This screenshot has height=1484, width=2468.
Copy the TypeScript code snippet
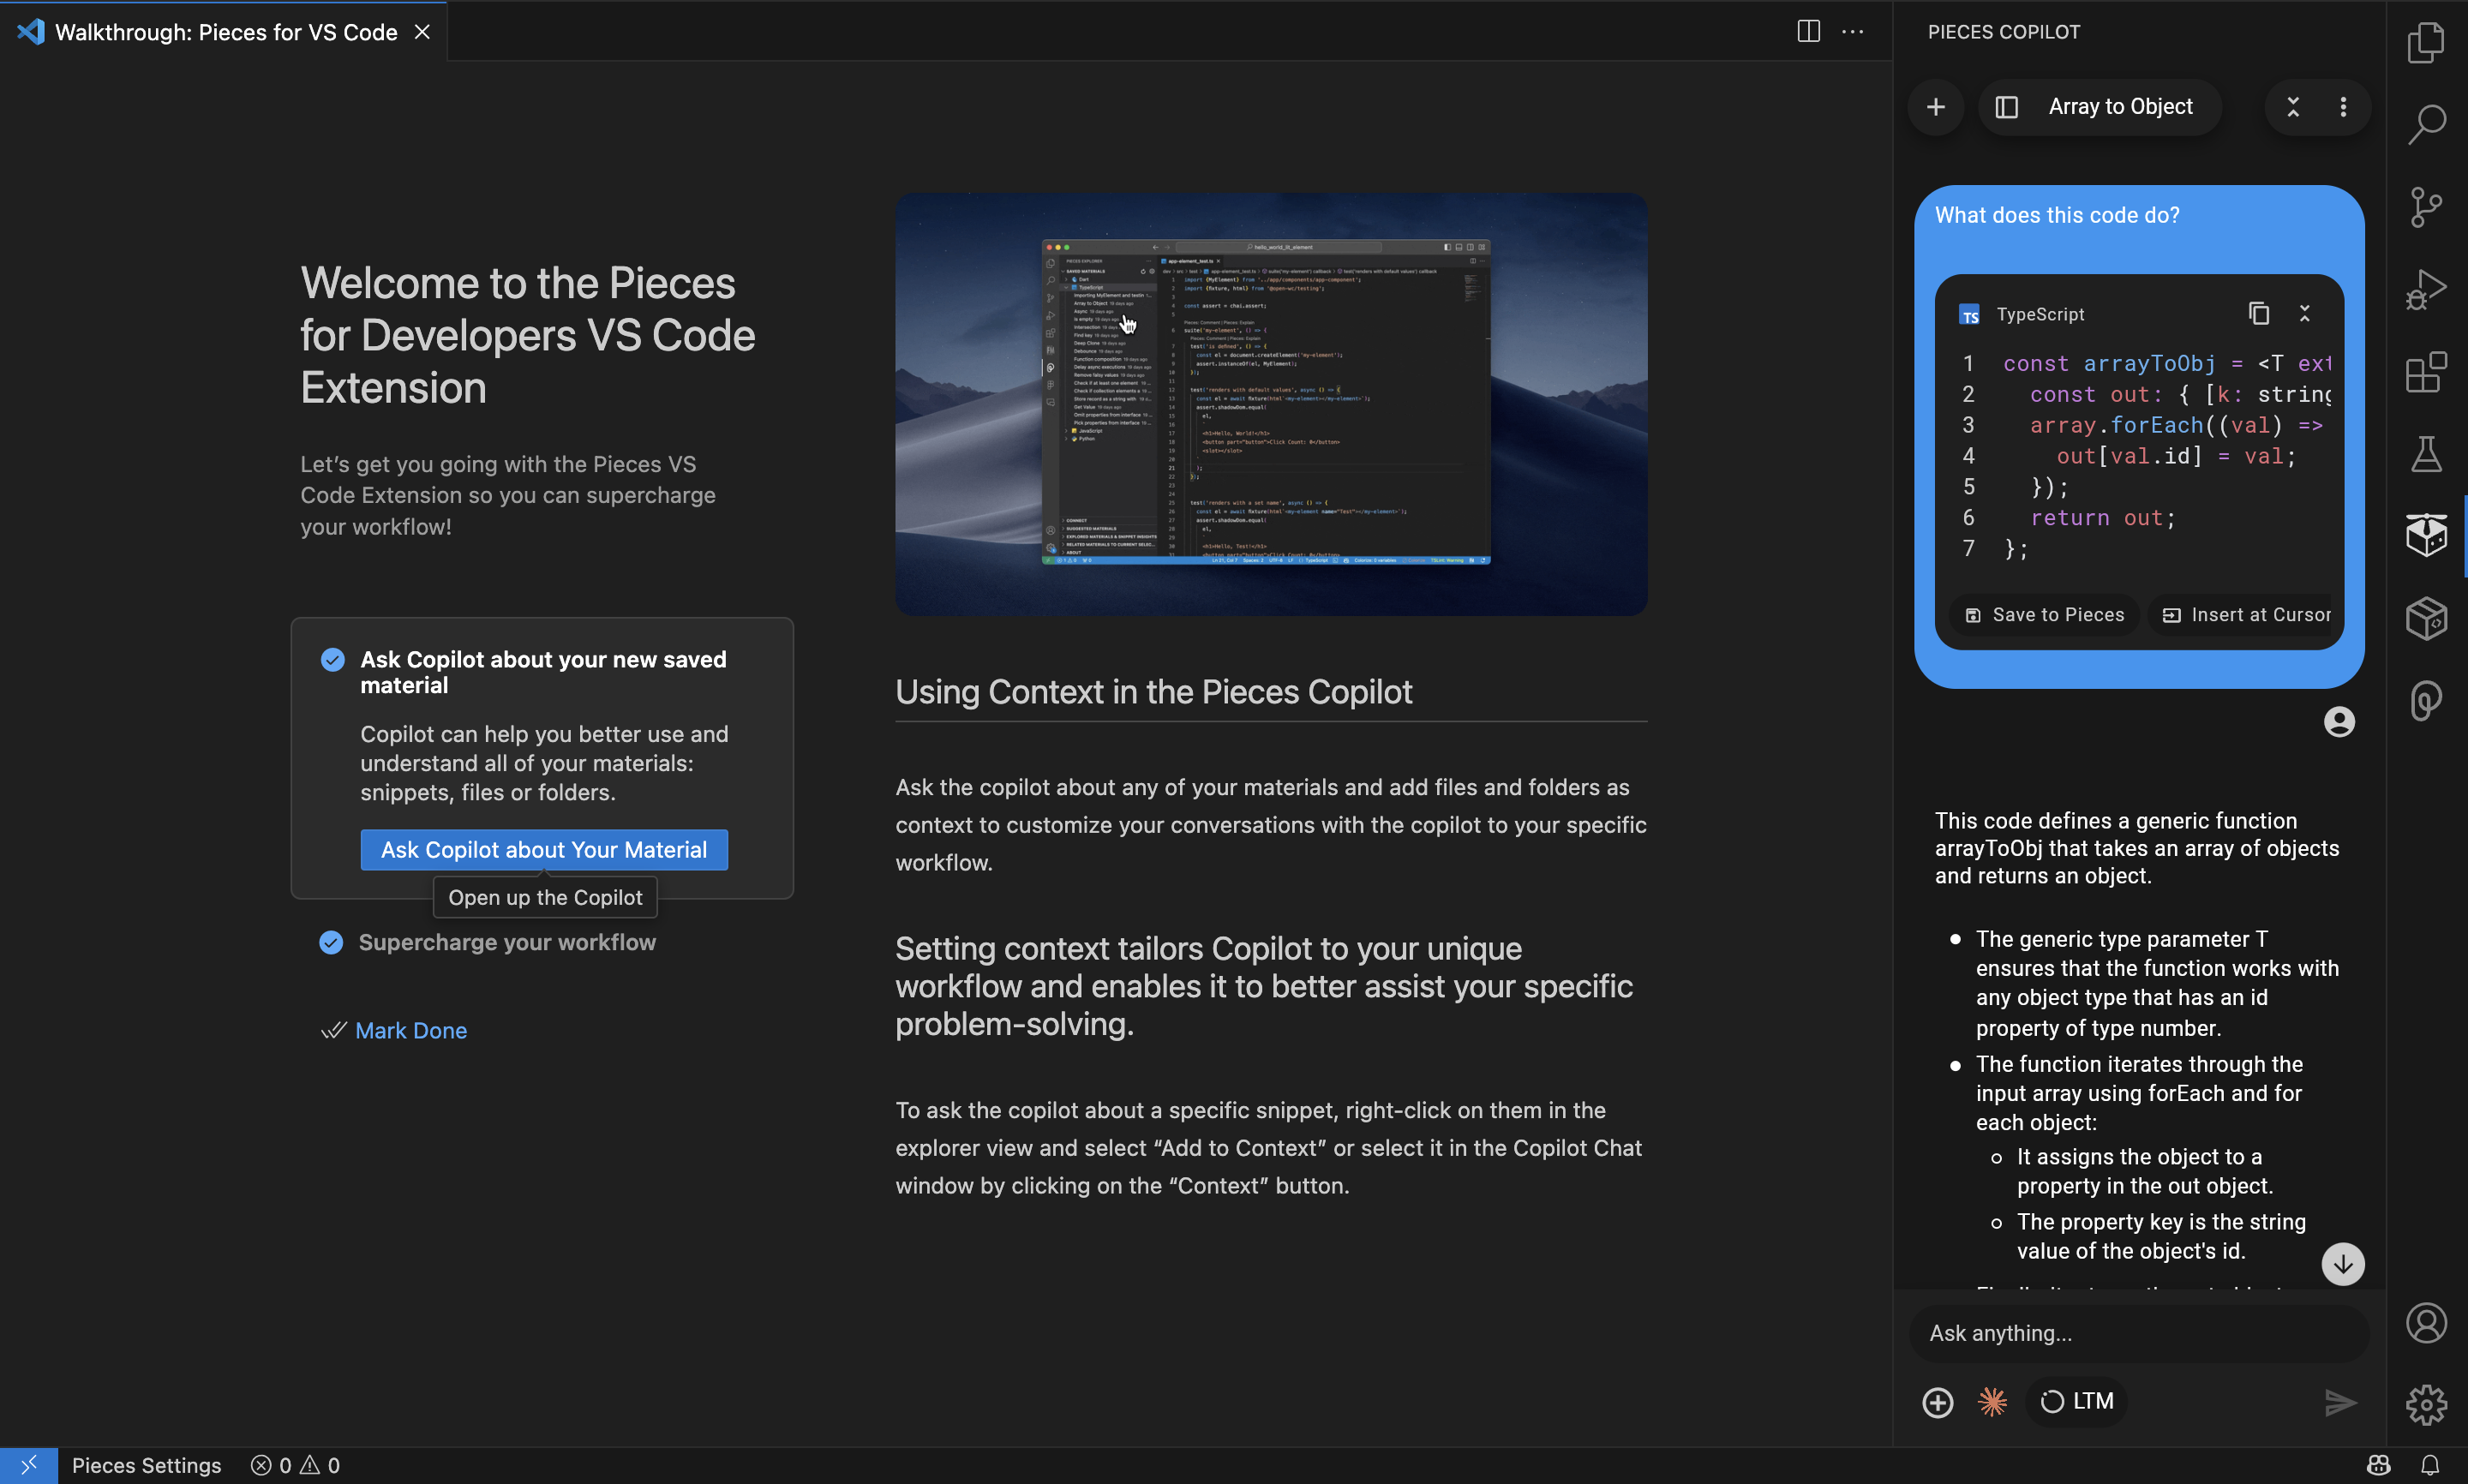2259,313
